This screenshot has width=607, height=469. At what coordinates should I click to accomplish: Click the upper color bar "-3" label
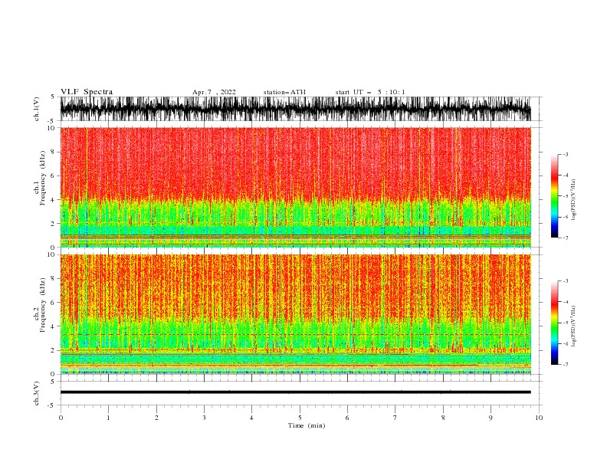click(566, 154)
